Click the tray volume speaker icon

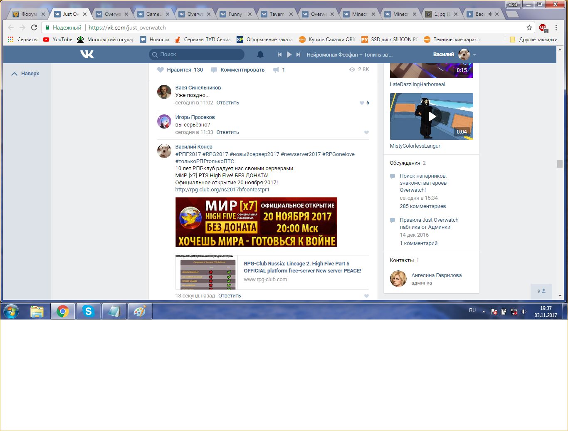[524, 311]
